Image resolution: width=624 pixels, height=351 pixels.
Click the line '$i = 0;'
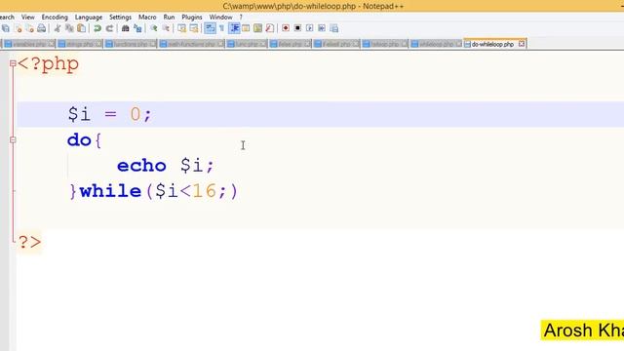pos(109,115)
